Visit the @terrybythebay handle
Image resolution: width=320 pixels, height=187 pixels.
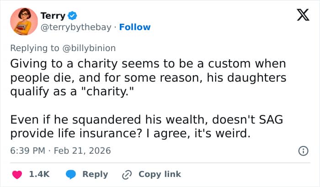coord(76,27)
